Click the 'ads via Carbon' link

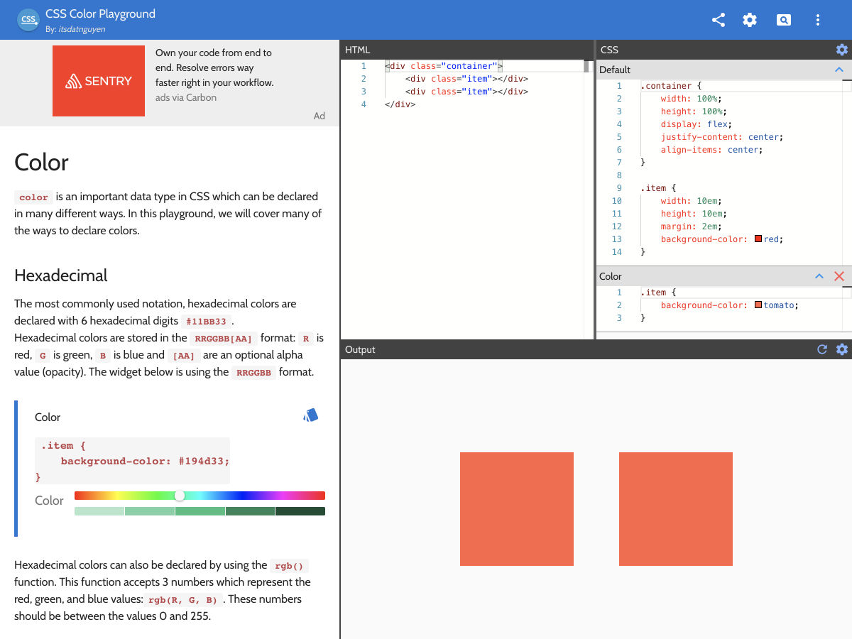point(186,98)
